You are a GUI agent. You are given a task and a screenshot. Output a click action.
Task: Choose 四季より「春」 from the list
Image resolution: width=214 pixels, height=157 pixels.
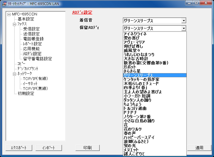155,87
